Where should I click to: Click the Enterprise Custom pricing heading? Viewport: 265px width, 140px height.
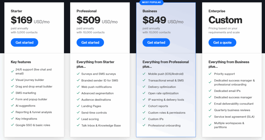[225, 20]
